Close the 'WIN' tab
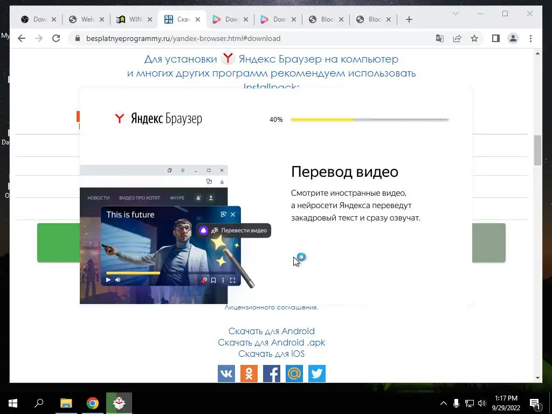The image size is (552, 414). (x=150, y=19)
